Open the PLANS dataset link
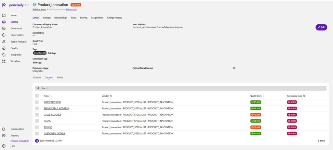 coord(47,121)
